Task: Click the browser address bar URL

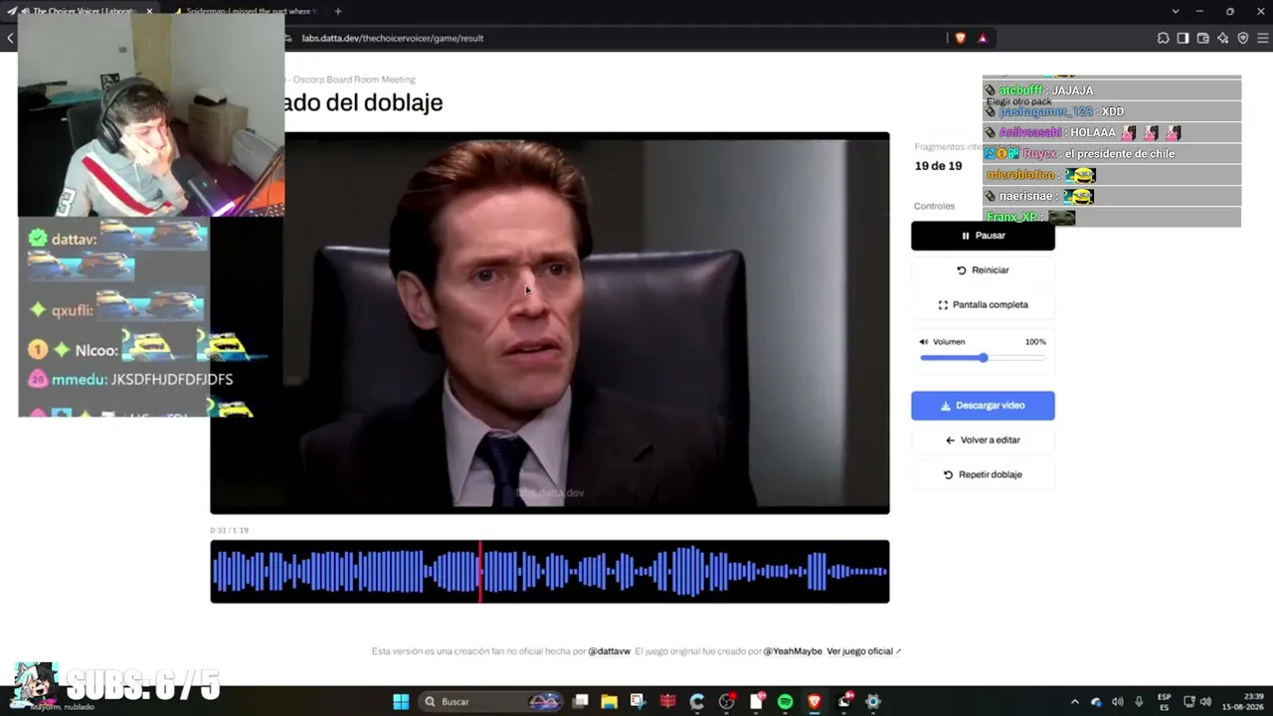Action: (393, 38)
